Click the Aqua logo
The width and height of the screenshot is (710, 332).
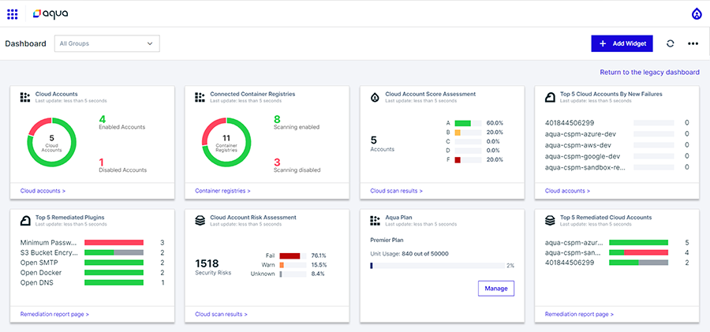point(50,14)
